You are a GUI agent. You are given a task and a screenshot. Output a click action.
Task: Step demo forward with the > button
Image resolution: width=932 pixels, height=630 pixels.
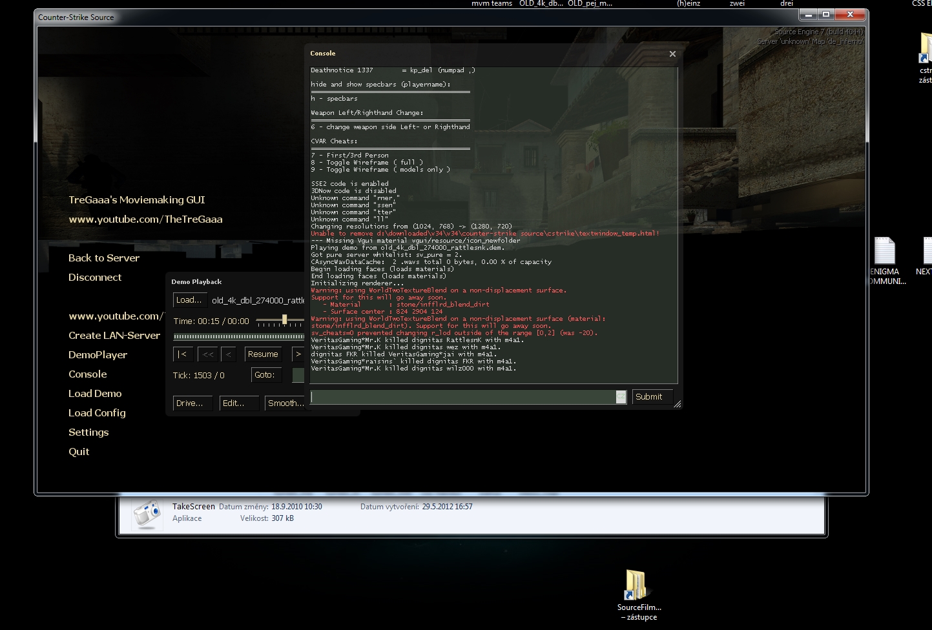(x=298, y=354)
